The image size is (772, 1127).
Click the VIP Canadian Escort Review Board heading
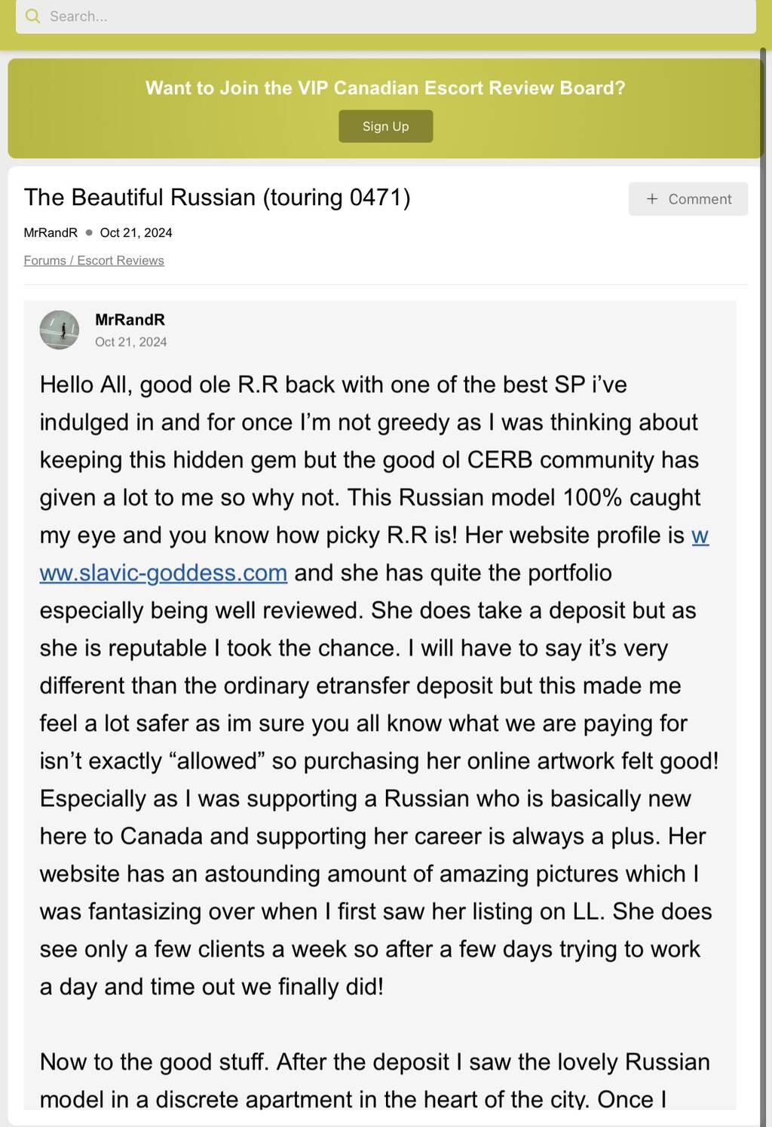point(385,88)
